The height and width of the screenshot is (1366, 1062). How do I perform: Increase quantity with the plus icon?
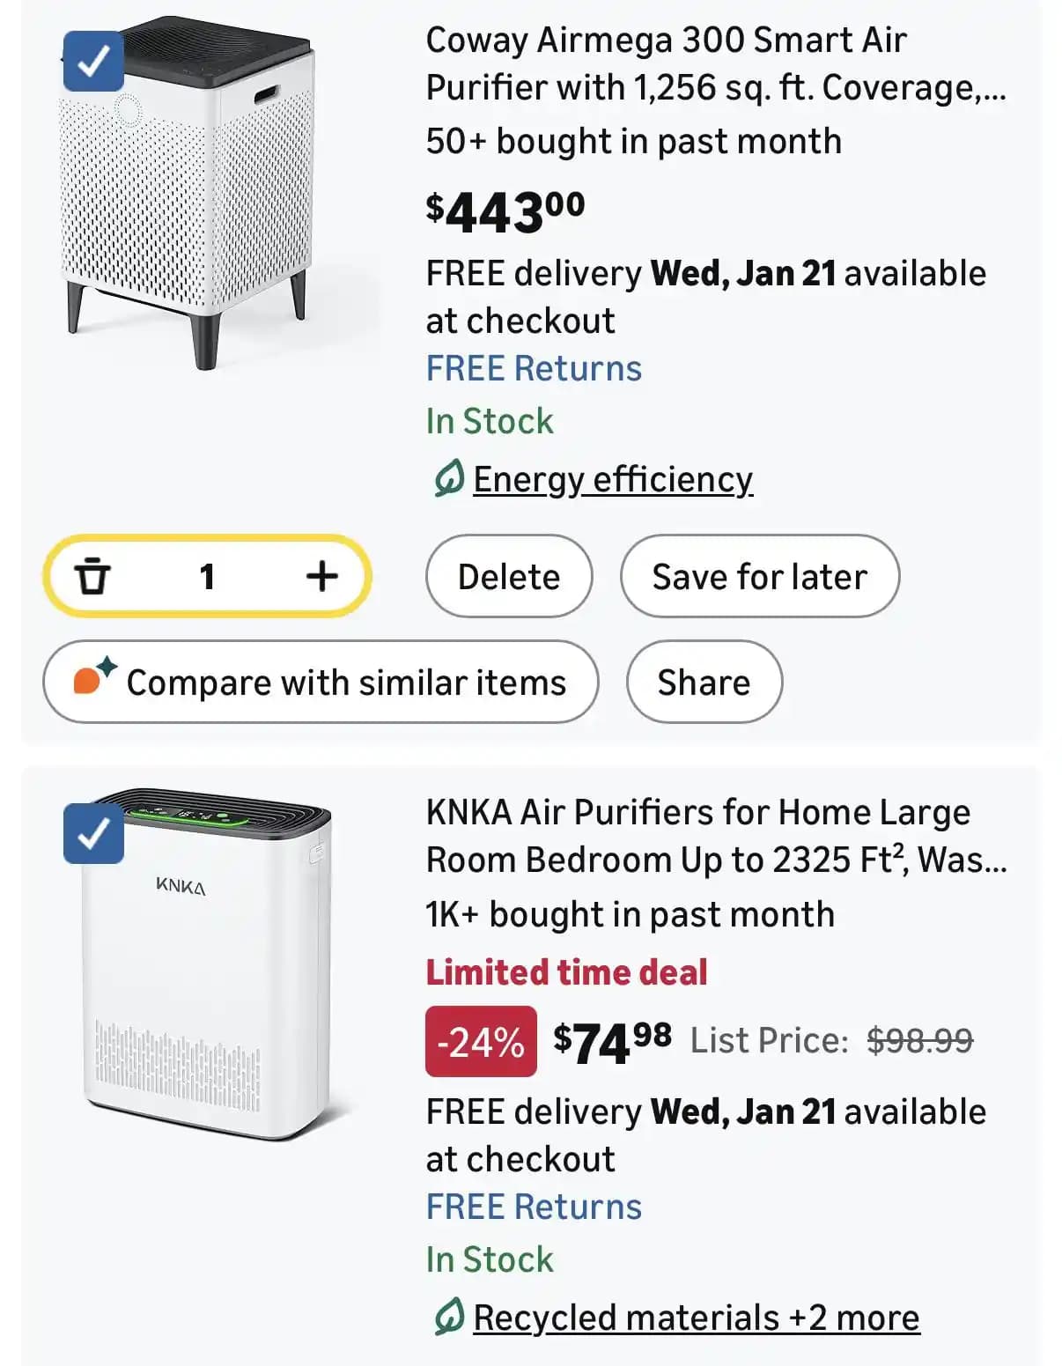pyautogui.click(x=321, y=576)
